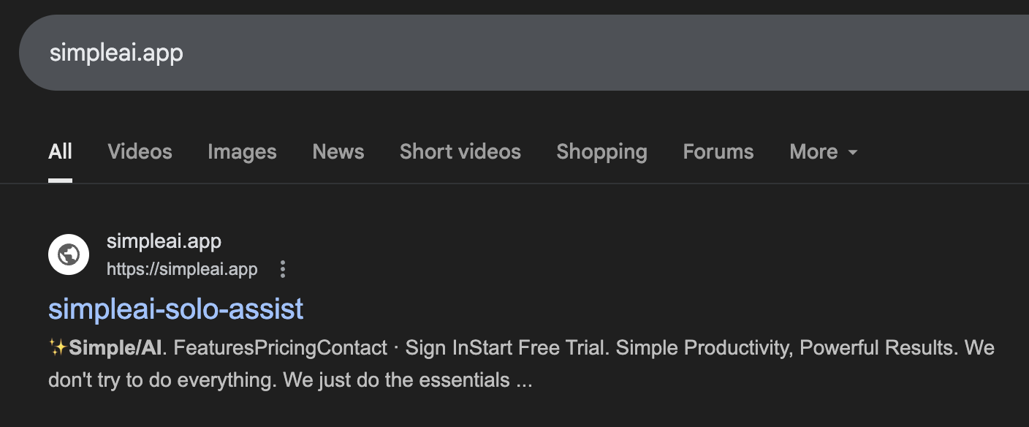
Task: Select the Short videos tab
Action: (460, 152)
